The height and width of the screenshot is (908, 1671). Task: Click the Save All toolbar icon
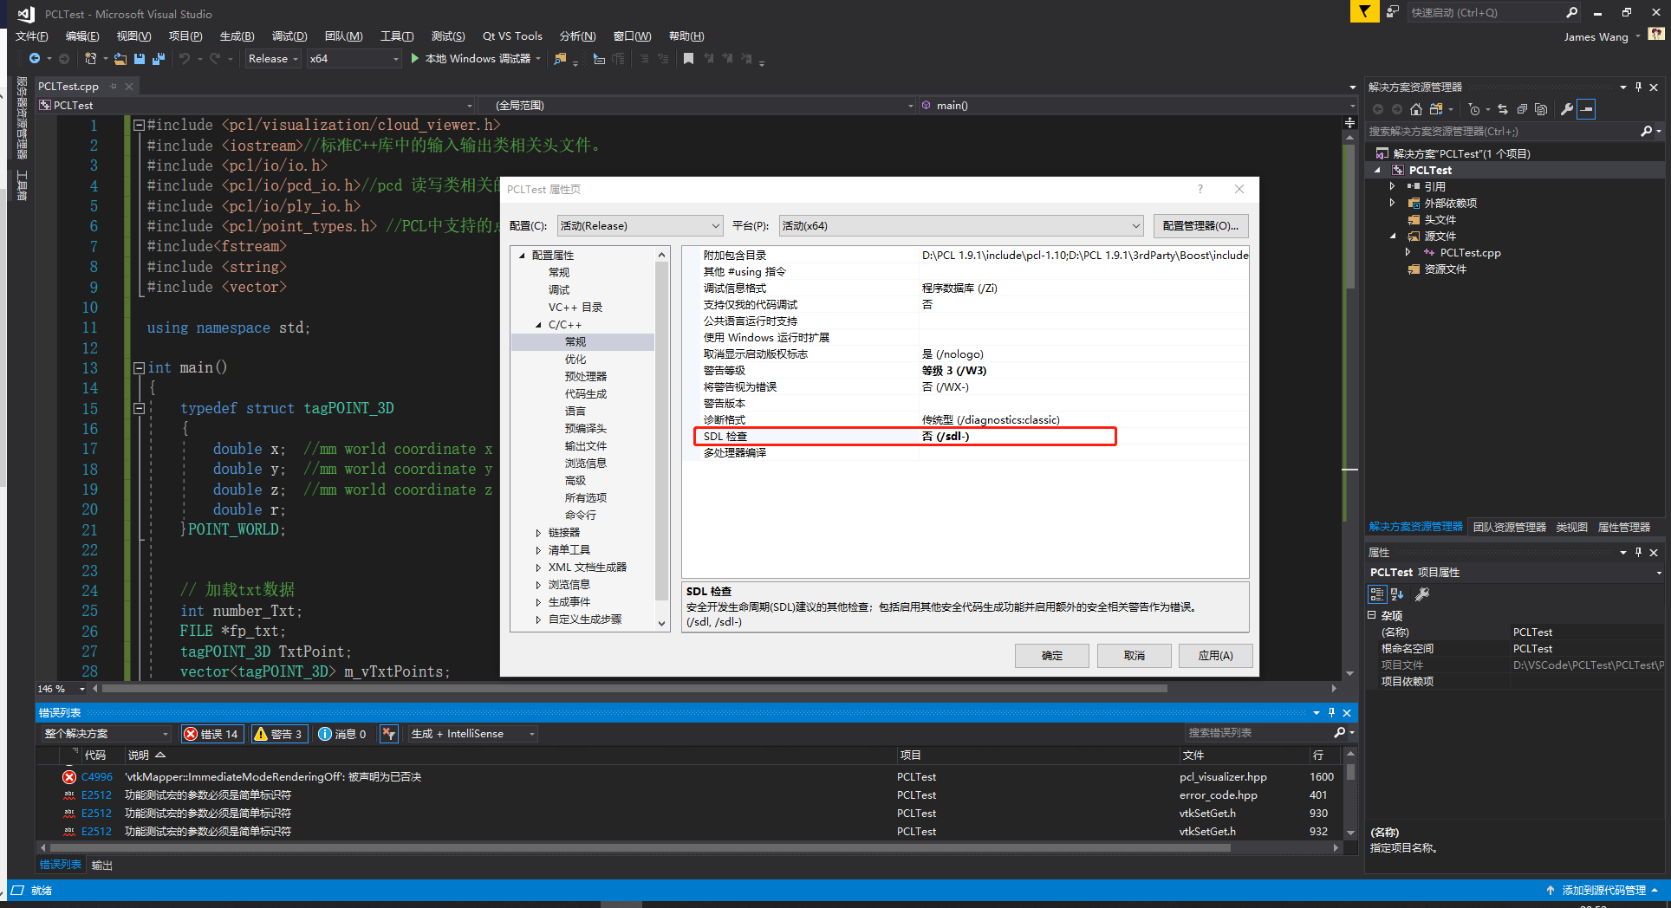coord(159,59)
